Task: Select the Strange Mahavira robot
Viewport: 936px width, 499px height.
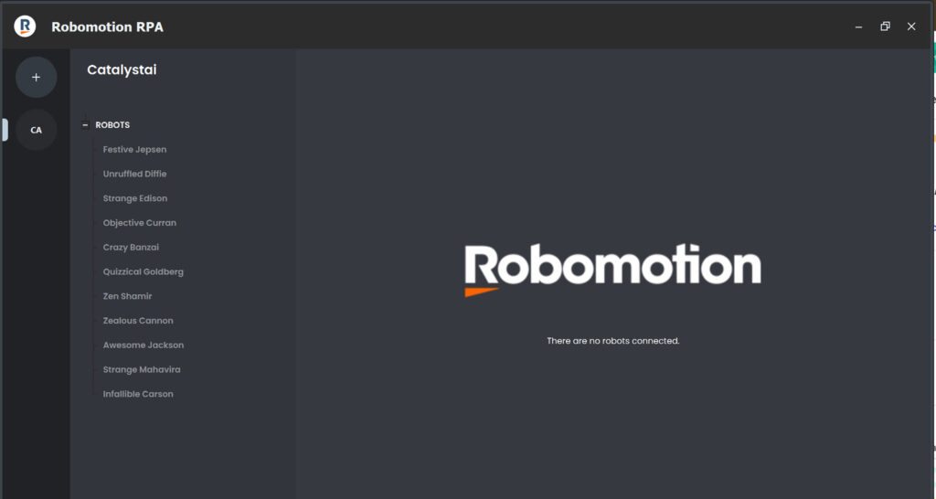Action: (x=142, y=369)
